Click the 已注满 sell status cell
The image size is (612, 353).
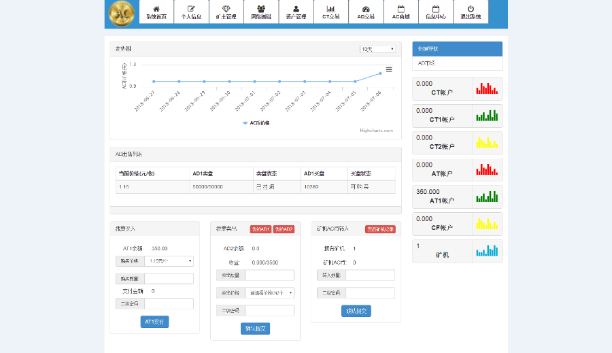pyautogui.click(x=277, y=187)
